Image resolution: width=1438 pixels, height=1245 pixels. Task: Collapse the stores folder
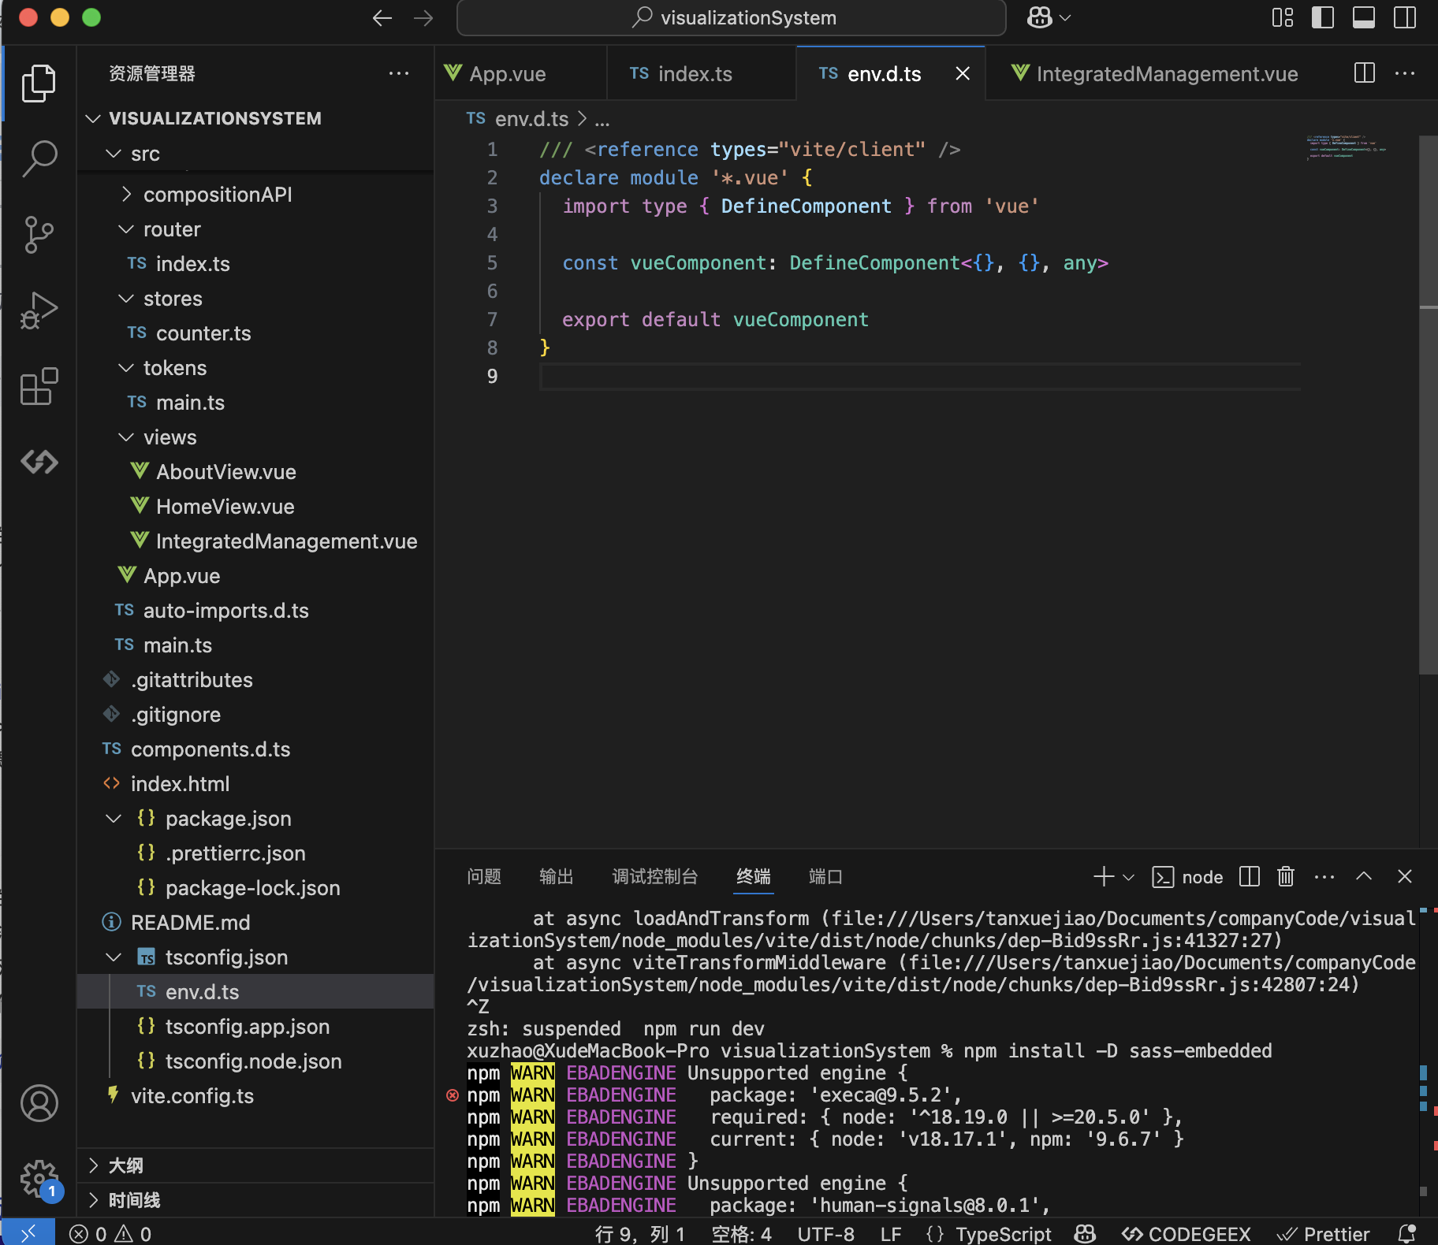(x=126, y=299)
